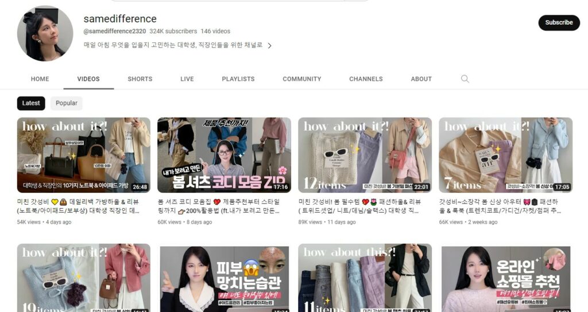Switch to the COMMUNITY tab

(302, 79)
